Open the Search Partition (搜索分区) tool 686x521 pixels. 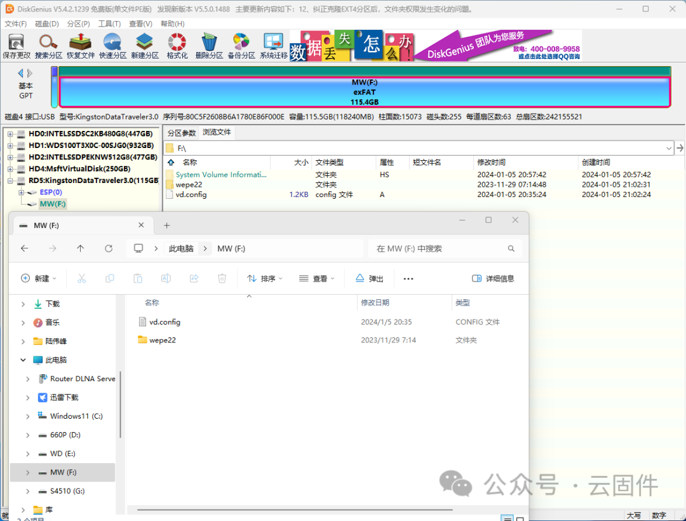point(48,46)
